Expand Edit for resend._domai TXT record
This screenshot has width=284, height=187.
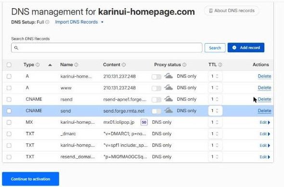(x=265, y=157)
